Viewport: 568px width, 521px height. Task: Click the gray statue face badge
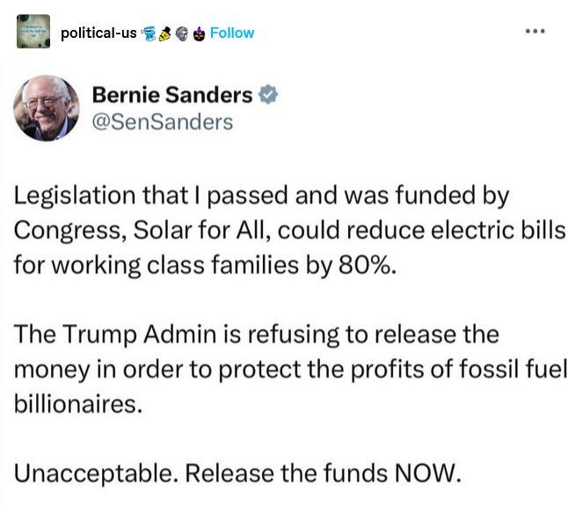pos(182,33)
